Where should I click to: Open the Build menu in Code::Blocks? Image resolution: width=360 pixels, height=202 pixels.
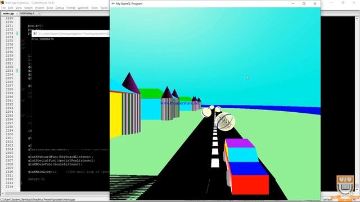click(49, 8)
